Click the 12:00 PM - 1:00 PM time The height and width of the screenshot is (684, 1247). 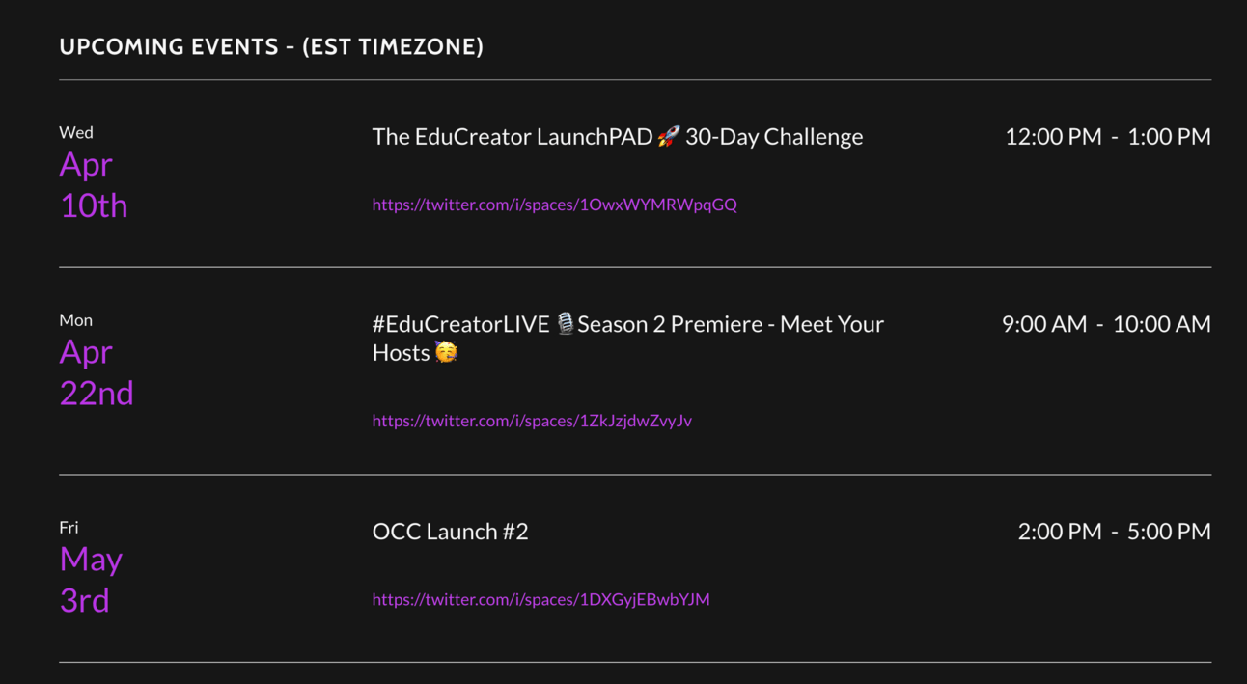(1108, 137)
